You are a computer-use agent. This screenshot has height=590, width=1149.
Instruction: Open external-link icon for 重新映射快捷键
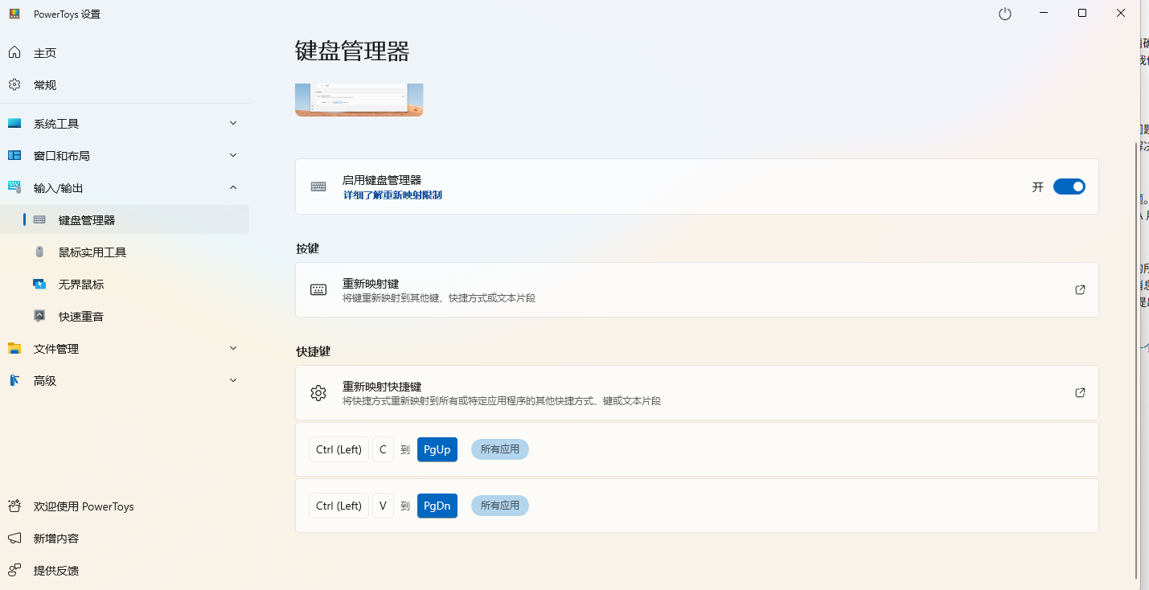coord(1080,393)
